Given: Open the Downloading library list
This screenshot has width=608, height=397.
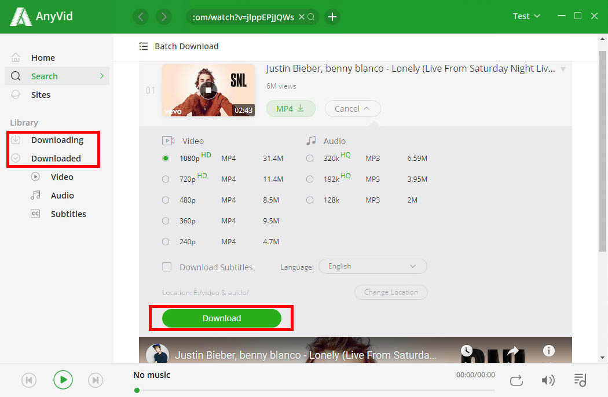Looking at the screenshot, I should coord(57,140).
